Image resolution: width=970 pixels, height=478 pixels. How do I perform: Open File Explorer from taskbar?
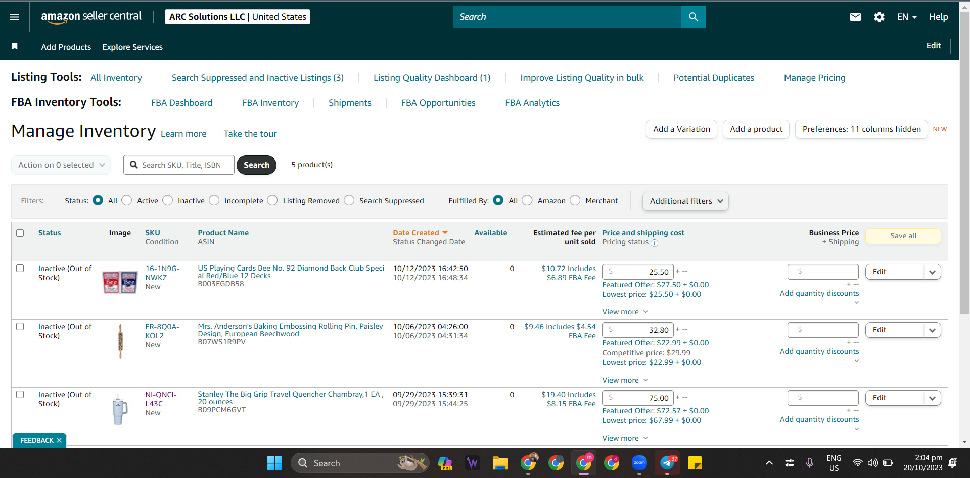pyautogui.click(x=500, y=463)
